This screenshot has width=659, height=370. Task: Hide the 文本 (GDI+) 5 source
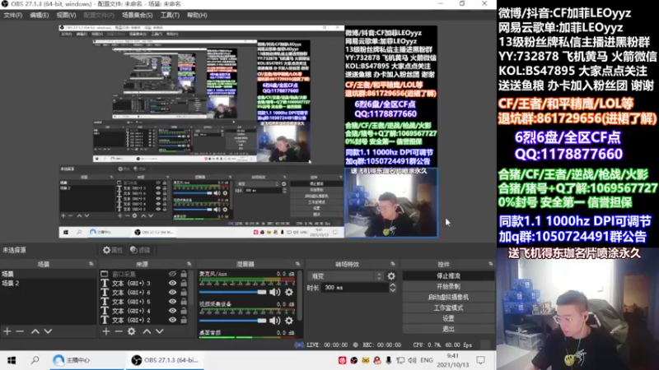click(x=172, y=302)
